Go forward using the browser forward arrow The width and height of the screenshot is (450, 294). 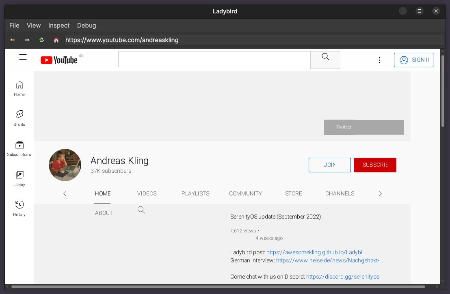point(27,40)
